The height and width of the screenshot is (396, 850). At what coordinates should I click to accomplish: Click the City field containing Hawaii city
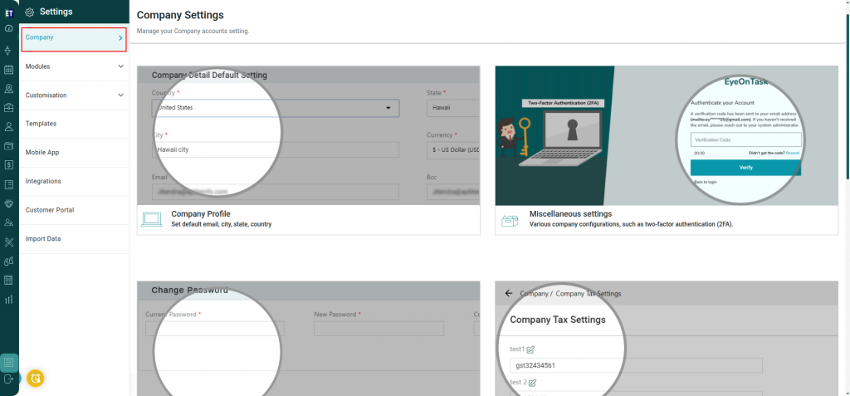click(x=276, y=149)
